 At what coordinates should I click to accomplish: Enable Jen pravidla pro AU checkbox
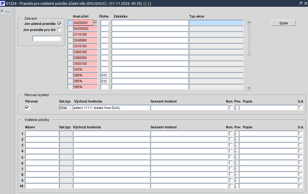59,30
